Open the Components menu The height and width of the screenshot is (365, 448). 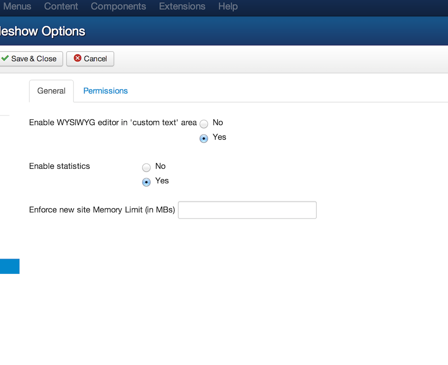point(118,6)
